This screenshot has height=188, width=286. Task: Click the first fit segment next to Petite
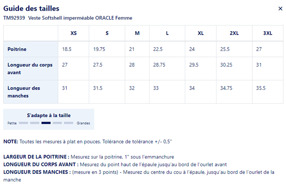click(24, 123)
